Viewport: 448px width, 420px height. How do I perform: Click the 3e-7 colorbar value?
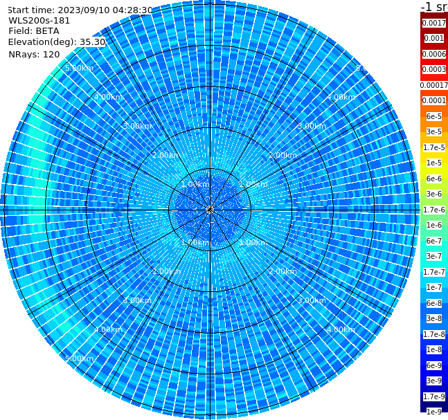pos(434,256)
